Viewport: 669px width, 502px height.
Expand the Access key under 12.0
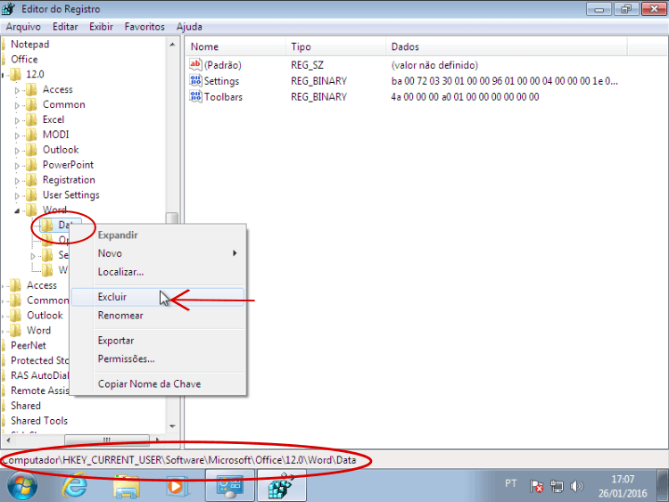point(17,90)
